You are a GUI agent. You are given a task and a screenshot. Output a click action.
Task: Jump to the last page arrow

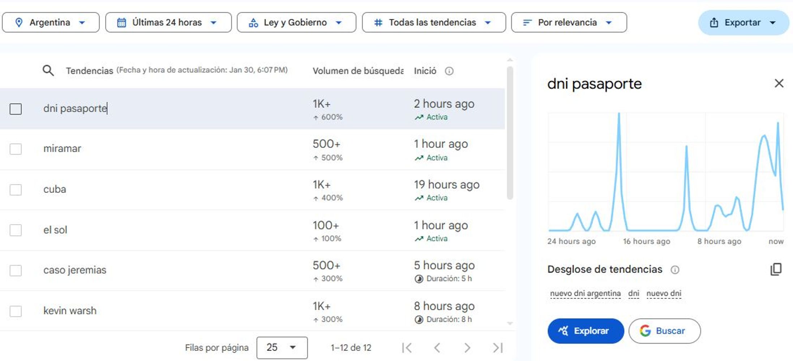498,348
